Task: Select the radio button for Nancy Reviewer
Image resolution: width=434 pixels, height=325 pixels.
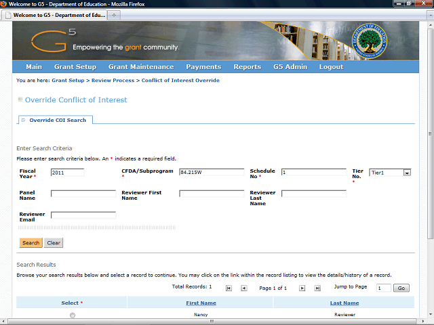Action: 73,316
